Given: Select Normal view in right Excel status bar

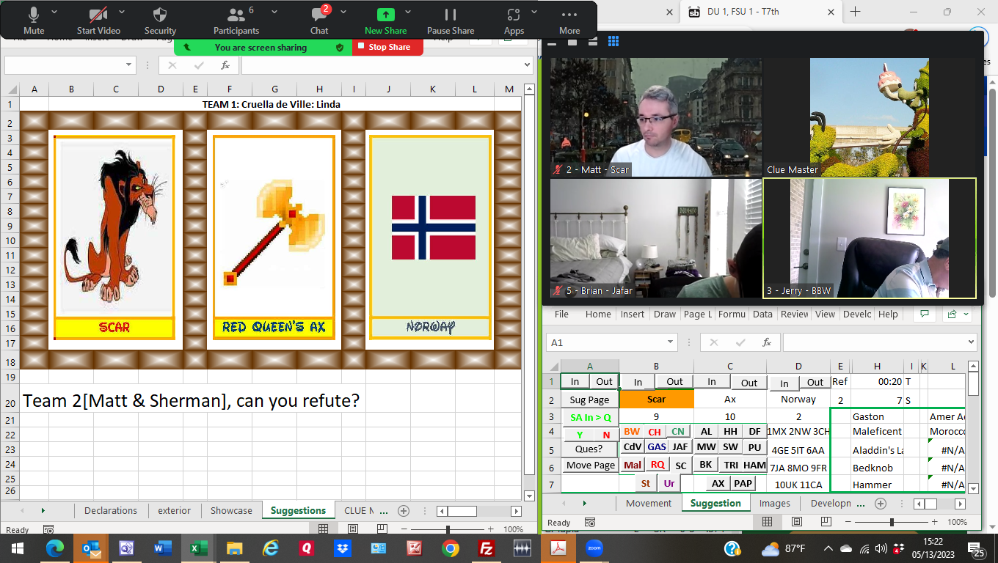Looking at the screenshot, I should pyautogui.click(x=768, y=522).
